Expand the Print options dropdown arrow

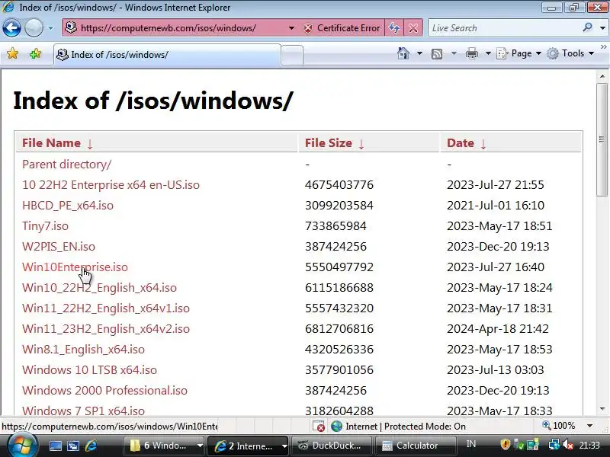pos(488,53)
